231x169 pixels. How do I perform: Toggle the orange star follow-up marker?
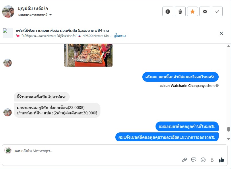(x=193, y=11)
